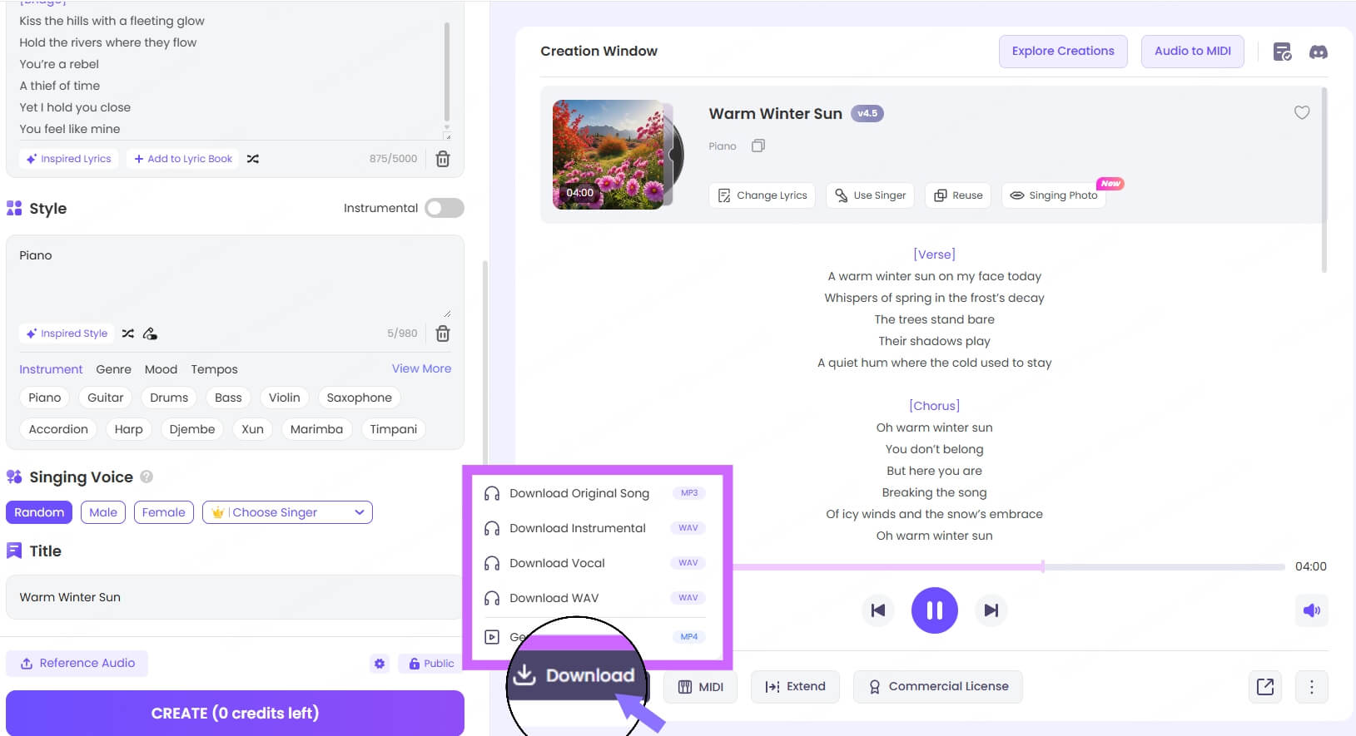The width and height of the screenshot is (1356, 736).
Task: Add the Djembe instrument tag
Action: point(192,429)
